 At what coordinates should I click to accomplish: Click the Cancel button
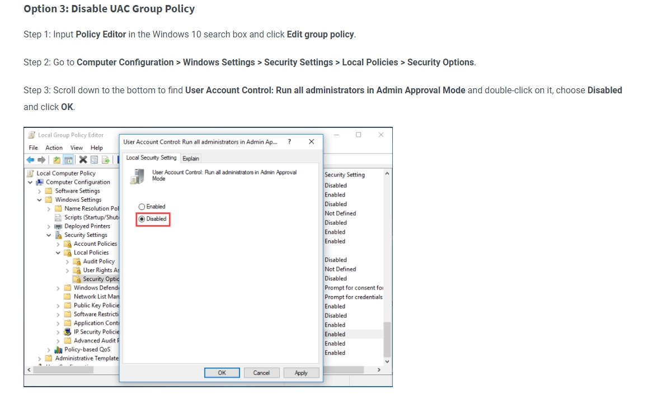[x=261, y=373]
